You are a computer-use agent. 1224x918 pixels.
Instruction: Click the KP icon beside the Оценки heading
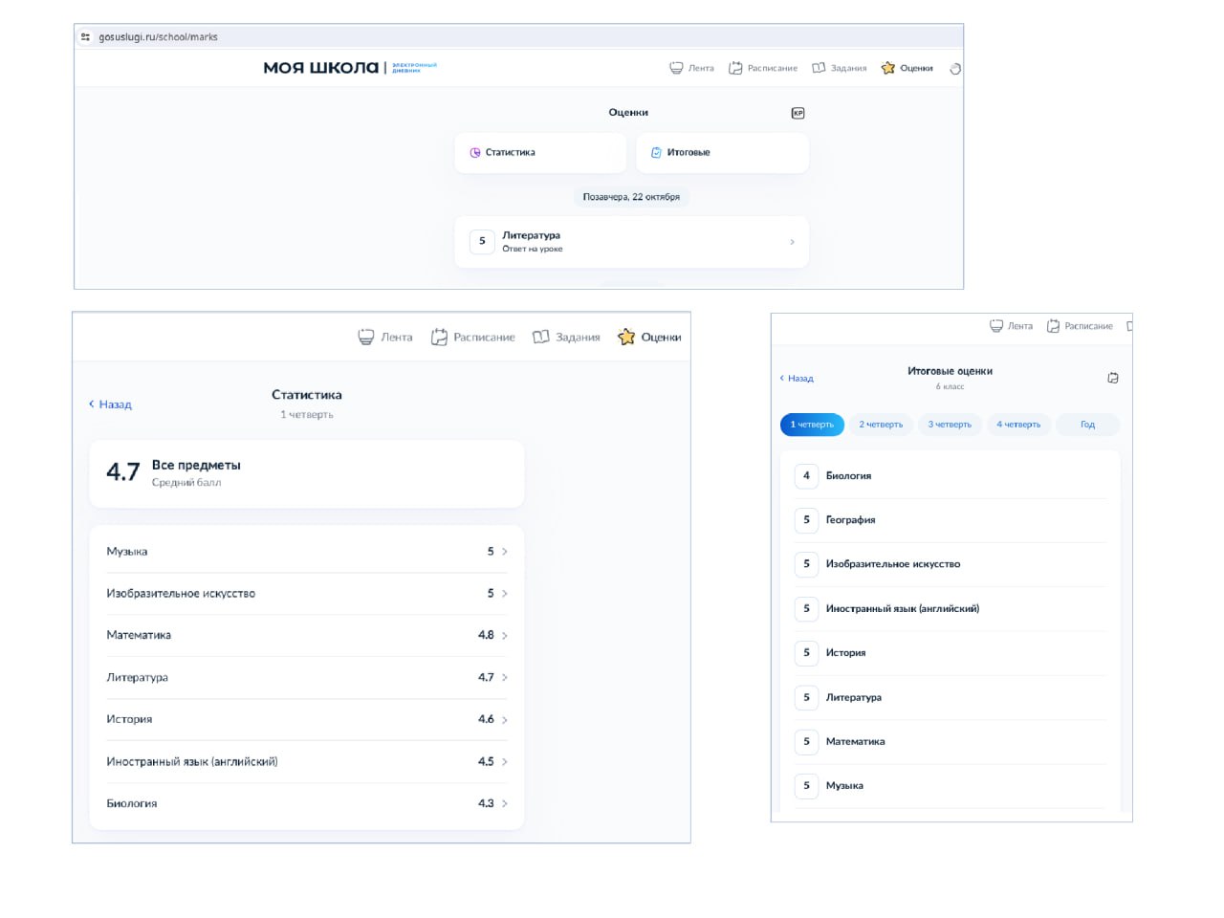[x=798, y=113]
